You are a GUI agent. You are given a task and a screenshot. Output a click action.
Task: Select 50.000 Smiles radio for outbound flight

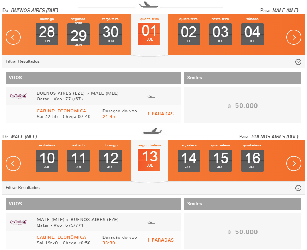click(229, 106)
